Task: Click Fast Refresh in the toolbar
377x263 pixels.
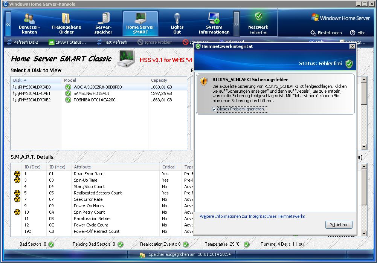Action: coord(112,42)
